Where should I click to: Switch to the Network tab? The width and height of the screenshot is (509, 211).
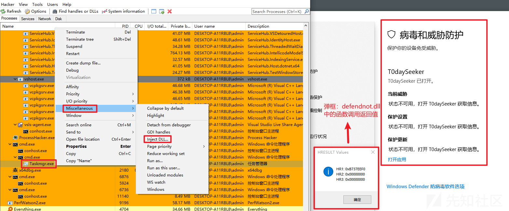tap(45, 19)
